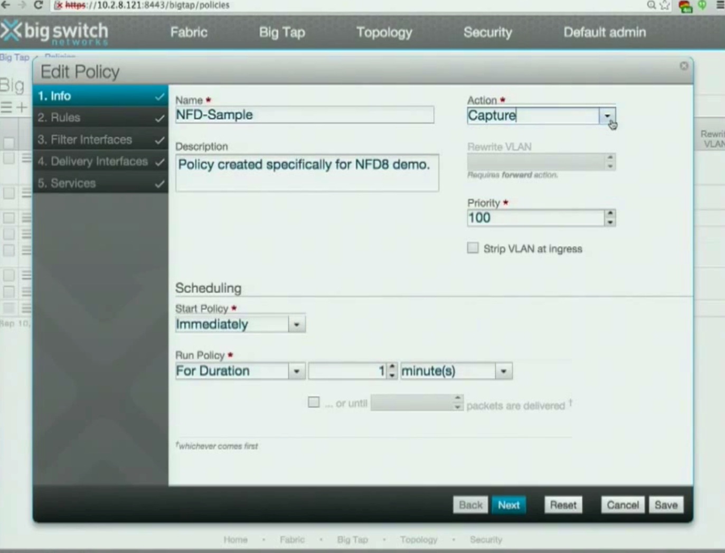The image size is (725, 553).
Task: Click the browser reload icon
Action: click(x=38, y=5)
